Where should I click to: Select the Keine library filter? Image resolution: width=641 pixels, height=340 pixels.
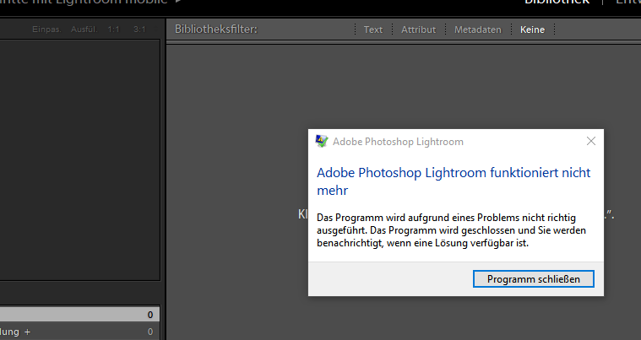coord(532,30)
